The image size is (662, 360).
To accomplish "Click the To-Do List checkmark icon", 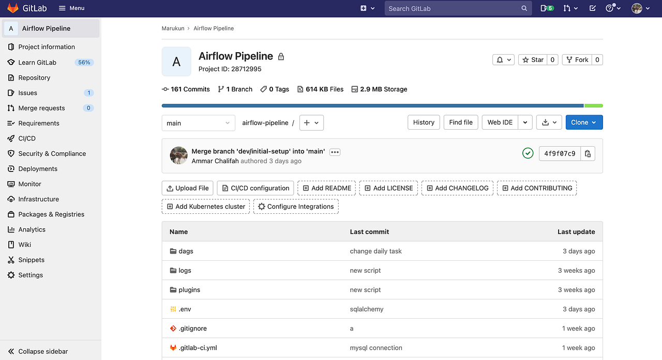I will click(592, 8).
